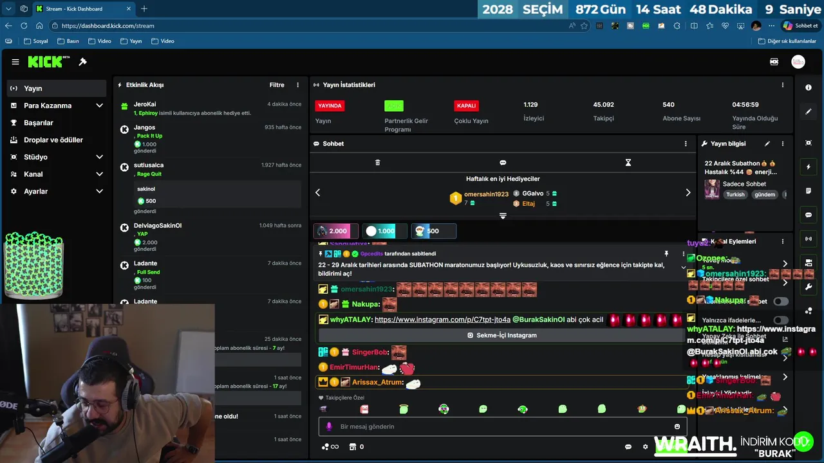Viewport: 824px width, 463px height.
Task: Open the Sosyal bookmarks folder
Action: [x=36, y=41]
